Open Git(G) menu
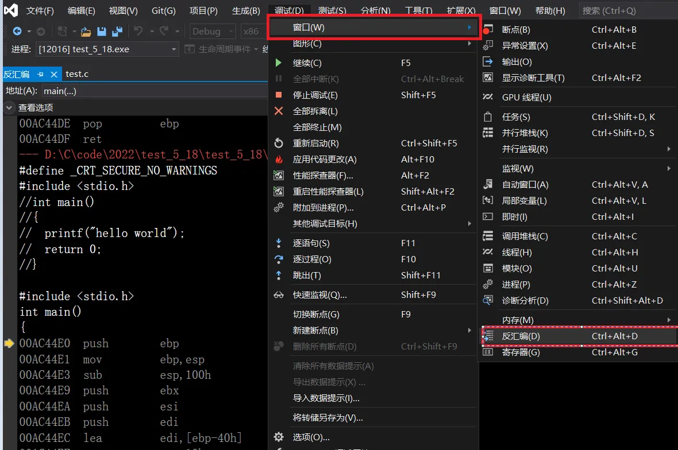 click(163, 10)
